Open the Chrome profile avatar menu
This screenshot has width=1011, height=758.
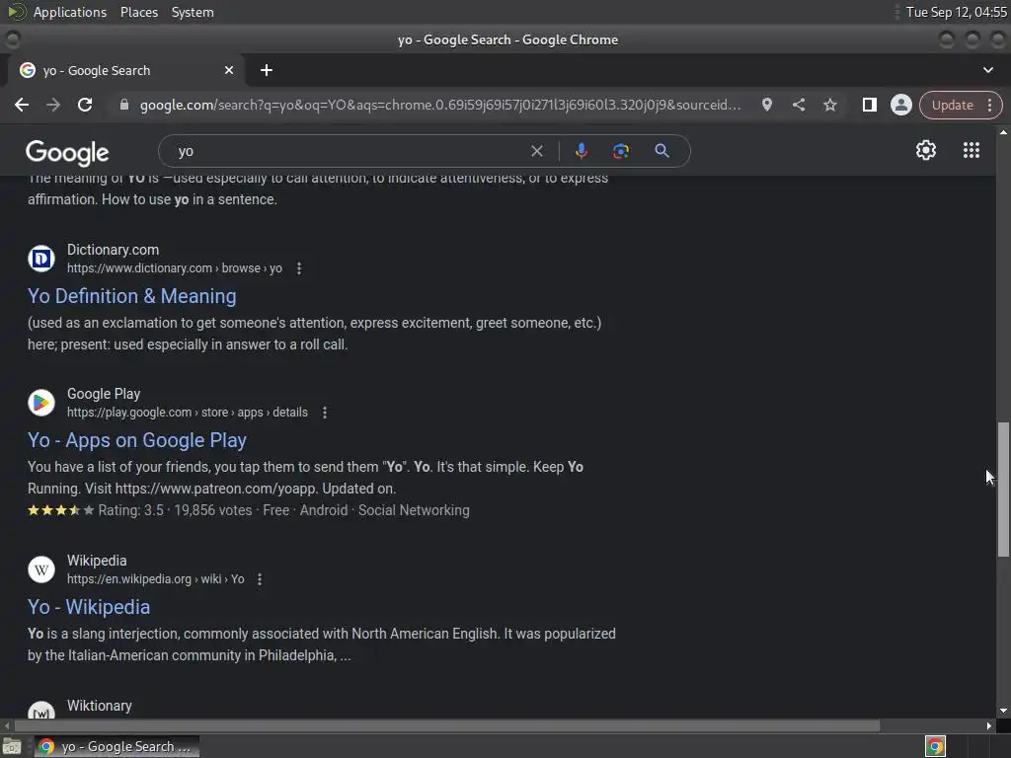(900, 105)
